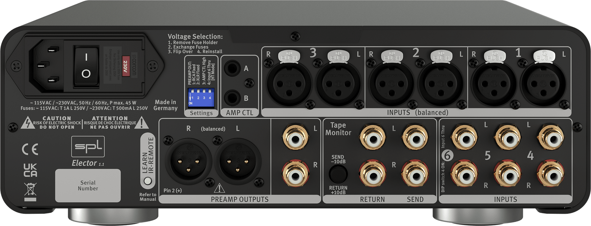Click the preamp output left XLR connector
591x226 pixels.
[238, 162]
